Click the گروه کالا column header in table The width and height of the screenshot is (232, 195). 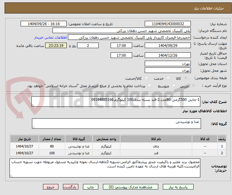79,139
